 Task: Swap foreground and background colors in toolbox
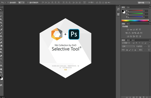click(x=2, y=75)
